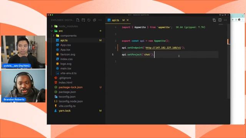Click the package.json file icon
Image resolution: width=246 pixels, height=138 pixels.
click(x=56, y=92)
